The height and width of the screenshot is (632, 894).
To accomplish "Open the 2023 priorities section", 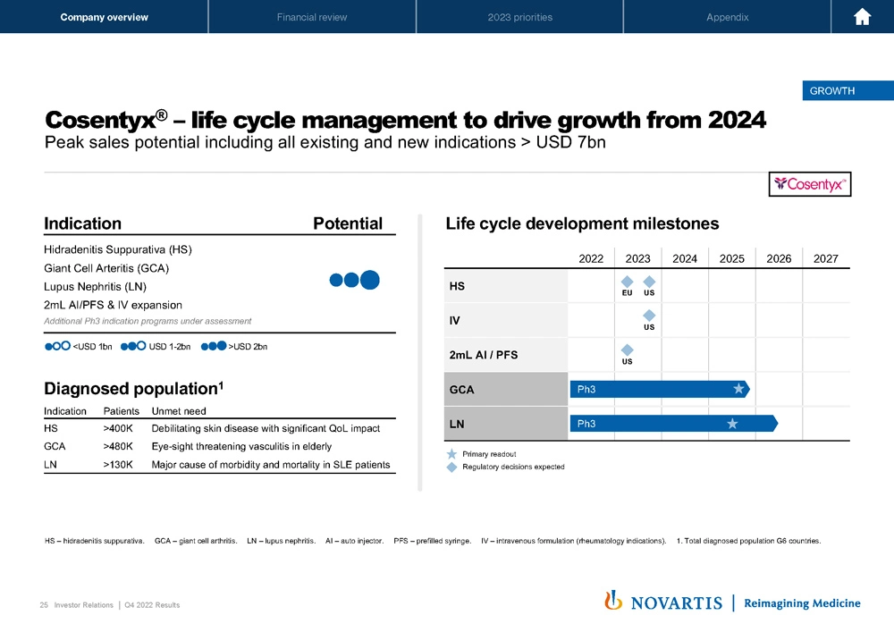I will point(519,17).
